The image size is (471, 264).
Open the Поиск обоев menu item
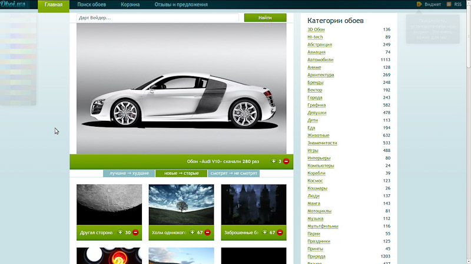(x=92, y=5)
